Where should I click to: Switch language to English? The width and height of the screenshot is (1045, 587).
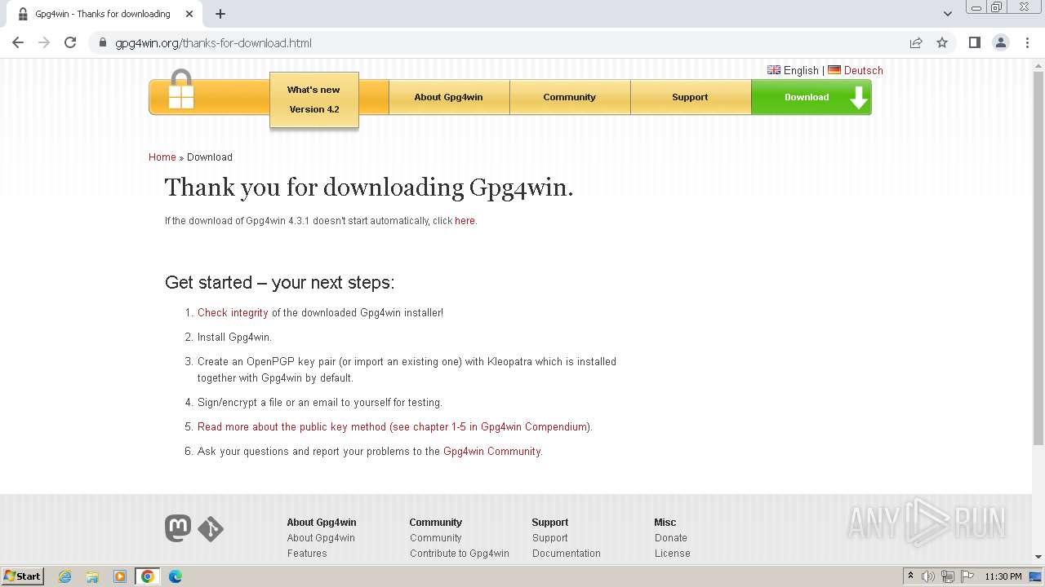coord(801,70)
